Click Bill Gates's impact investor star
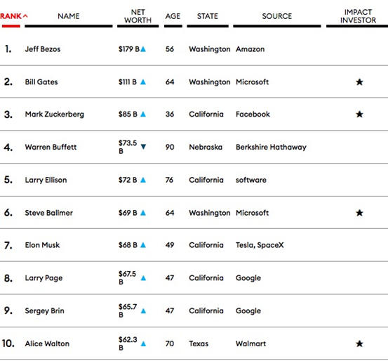Screen dimensions: 388x361 click(359, 82)
